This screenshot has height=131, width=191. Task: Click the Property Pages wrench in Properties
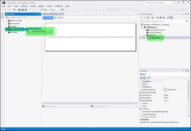point(149,78)
